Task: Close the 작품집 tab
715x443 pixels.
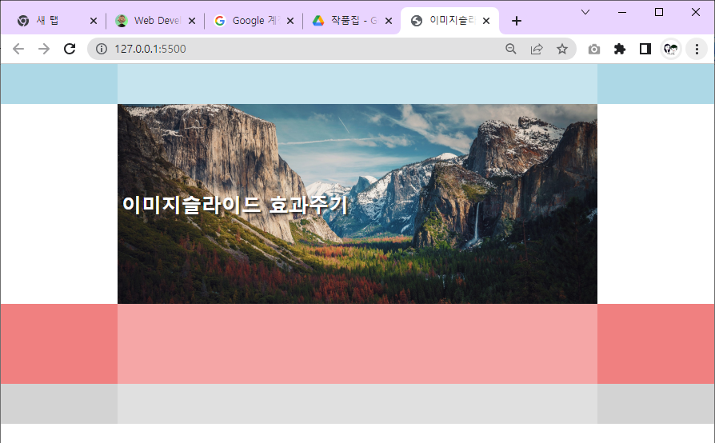Action: 389,21
